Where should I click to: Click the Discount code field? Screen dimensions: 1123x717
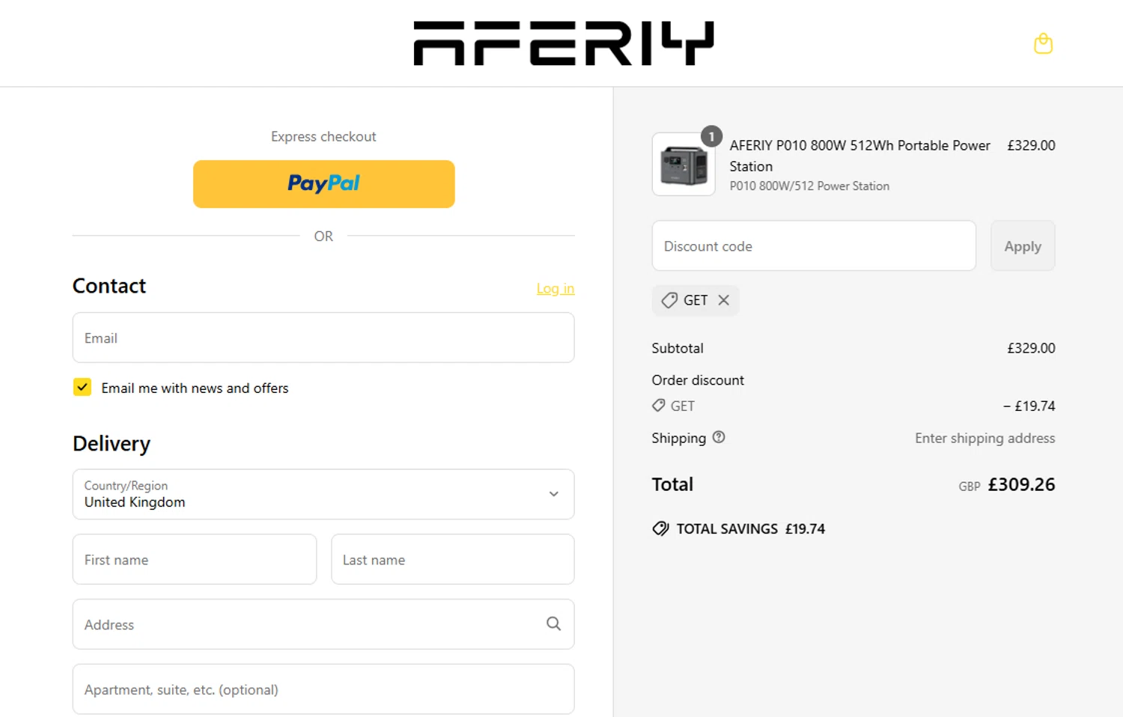[x=813, y=246]
